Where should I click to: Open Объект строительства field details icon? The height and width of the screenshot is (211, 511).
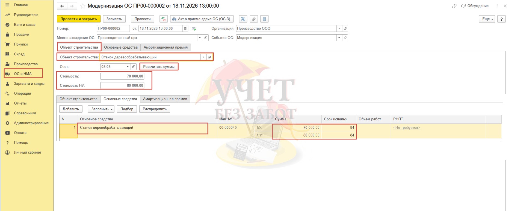tap(209, 57)
